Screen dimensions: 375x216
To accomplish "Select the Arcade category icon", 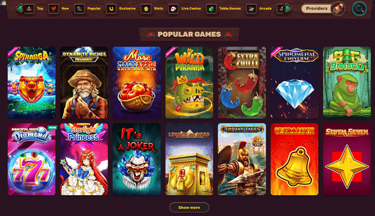I will pyautogui.click(x=251, y=9).
